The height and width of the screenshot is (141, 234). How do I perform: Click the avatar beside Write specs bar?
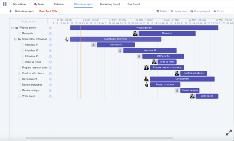click(192, 96)
